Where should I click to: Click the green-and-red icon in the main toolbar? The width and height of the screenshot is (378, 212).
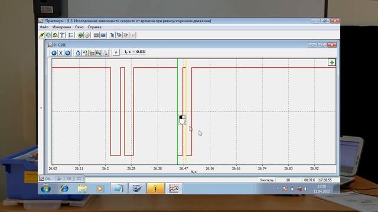[x=55, y=35]
